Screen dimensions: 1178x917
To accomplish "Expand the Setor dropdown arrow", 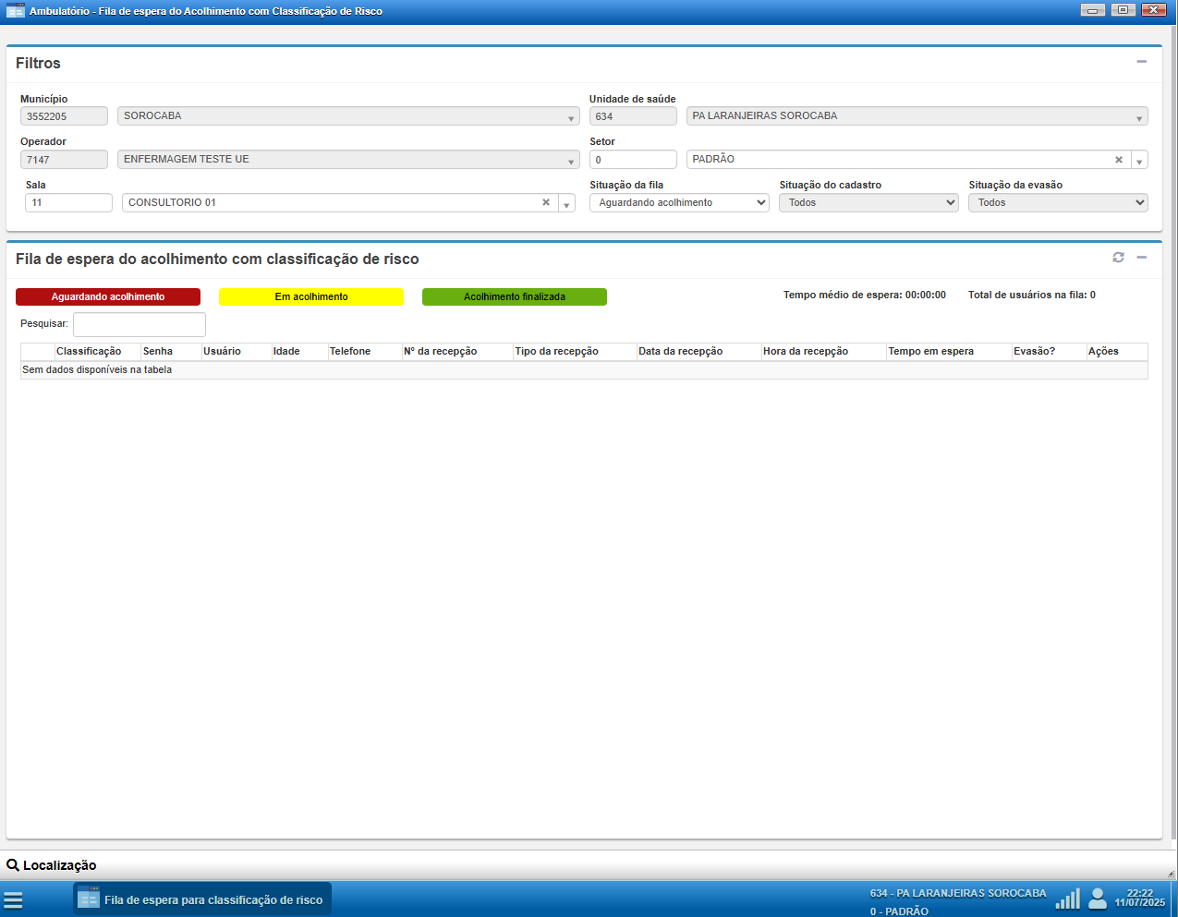I will [x=1139, y=161].
